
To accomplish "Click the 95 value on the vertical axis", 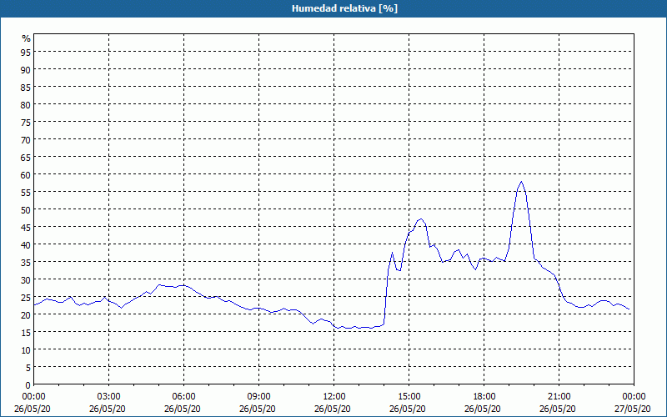I will [26, 52].
